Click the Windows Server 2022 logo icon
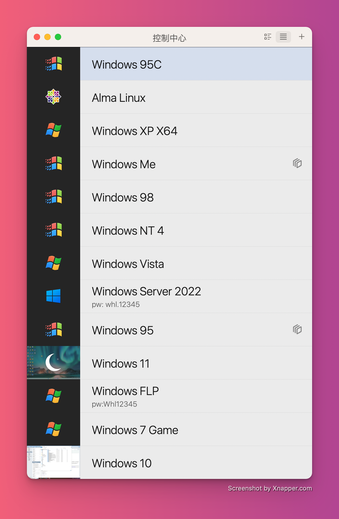339x519 pixels. [x=54, y=296]
